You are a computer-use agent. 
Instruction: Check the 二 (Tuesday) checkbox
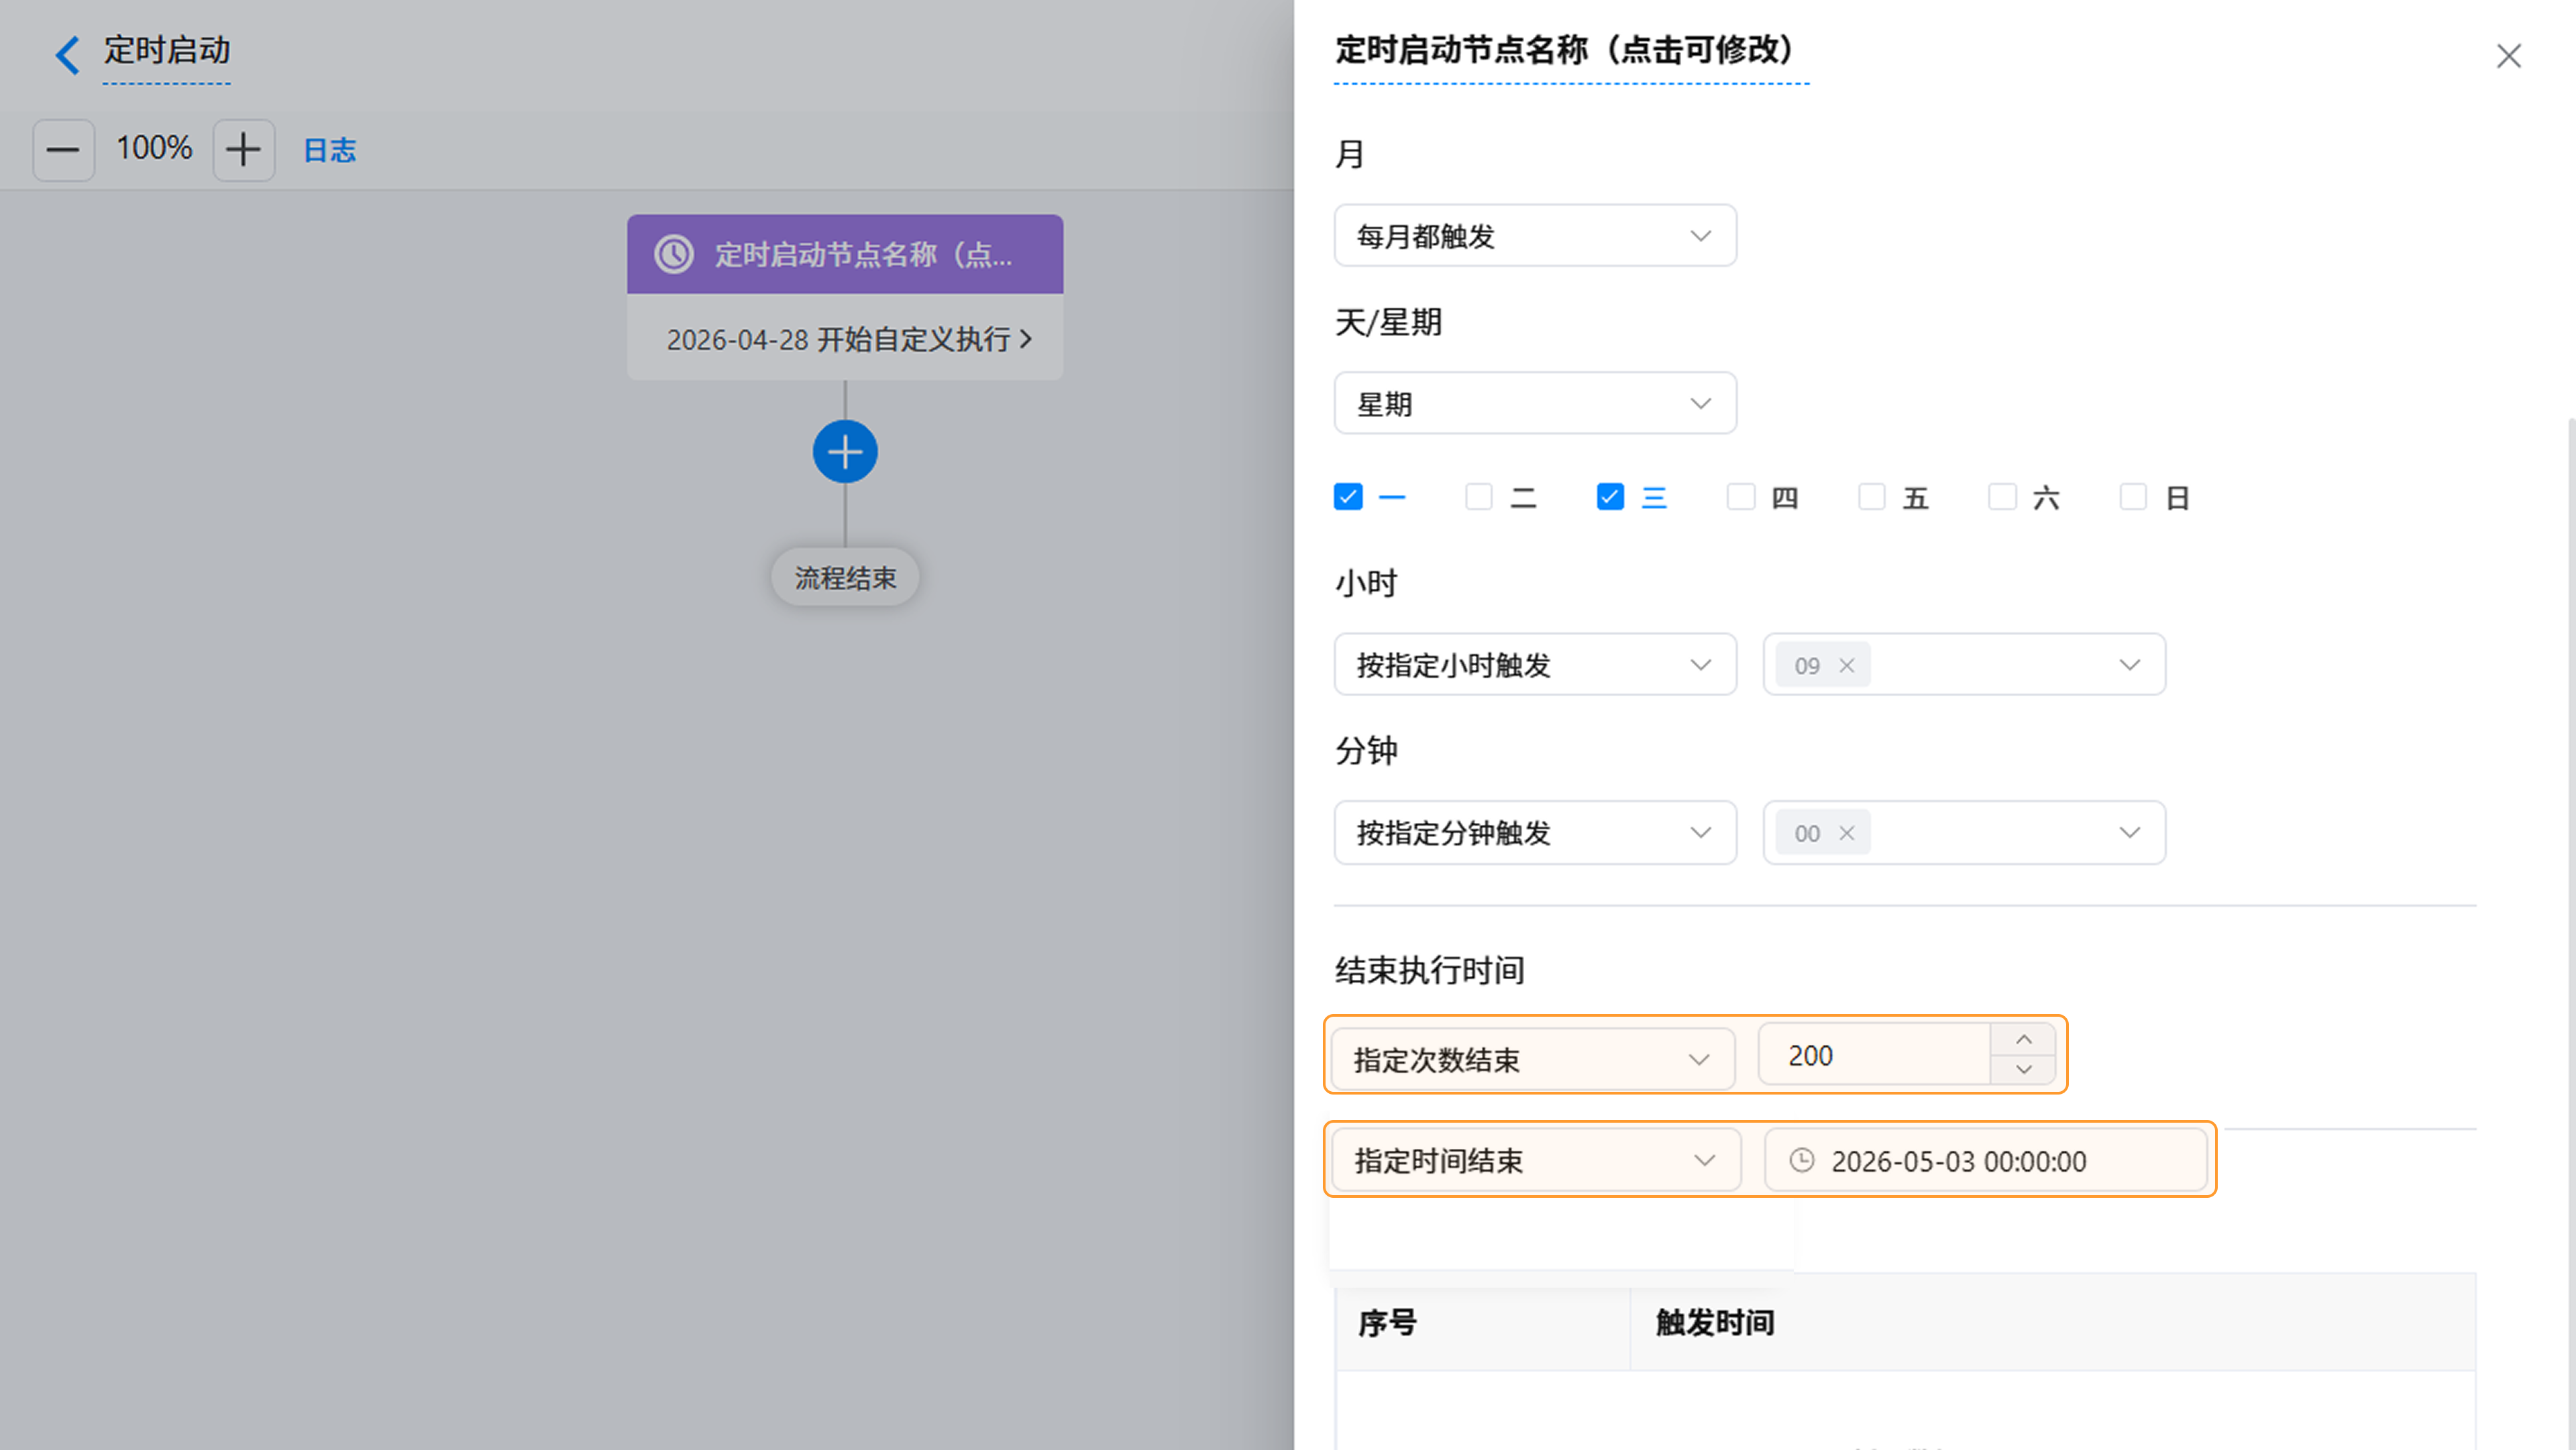[1479, 497]
